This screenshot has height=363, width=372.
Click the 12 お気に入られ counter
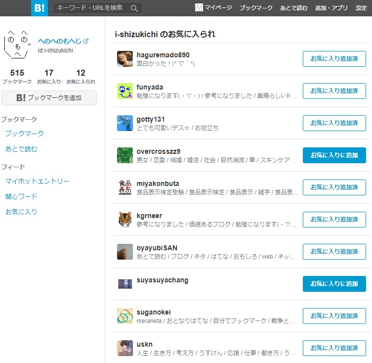point(81,77)
